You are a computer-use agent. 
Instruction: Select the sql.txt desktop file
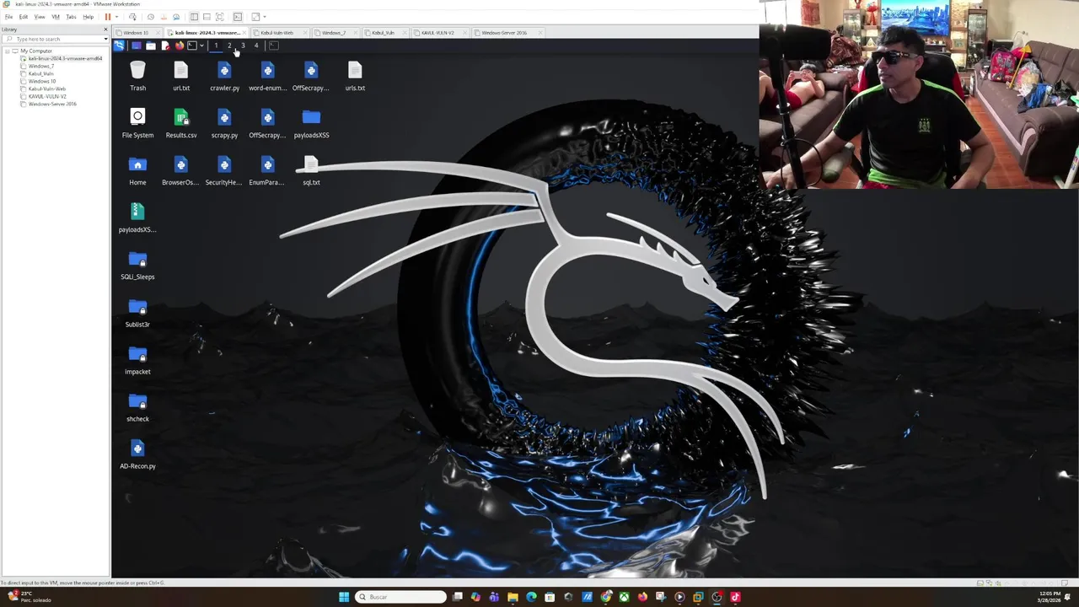pyautogui.click(x=311, y=170)
